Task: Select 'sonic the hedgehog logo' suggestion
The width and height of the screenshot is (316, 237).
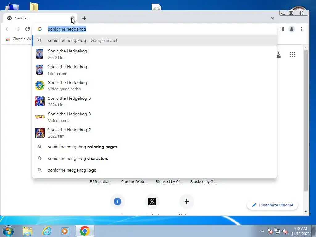Action: tap(155, 170)
